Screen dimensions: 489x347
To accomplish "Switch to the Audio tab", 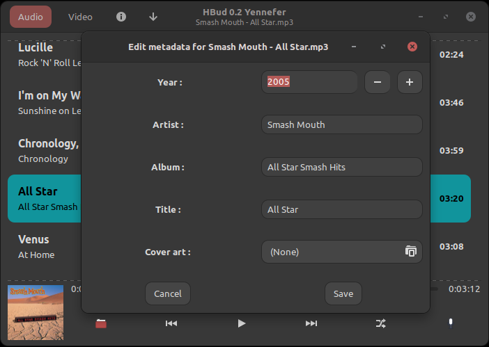I will click(x=31, y=17).
